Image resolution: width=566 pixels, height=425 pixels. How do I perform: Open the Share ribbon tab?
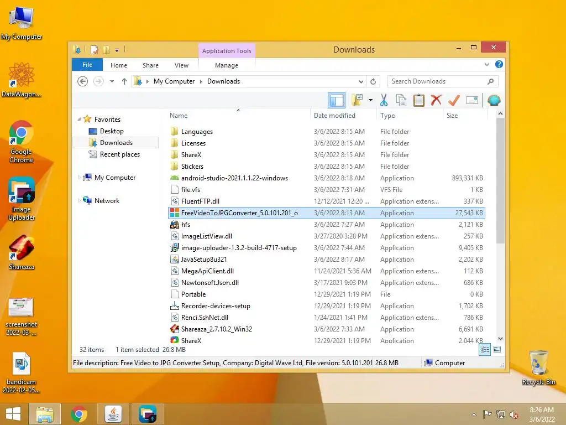pos(150,65)
